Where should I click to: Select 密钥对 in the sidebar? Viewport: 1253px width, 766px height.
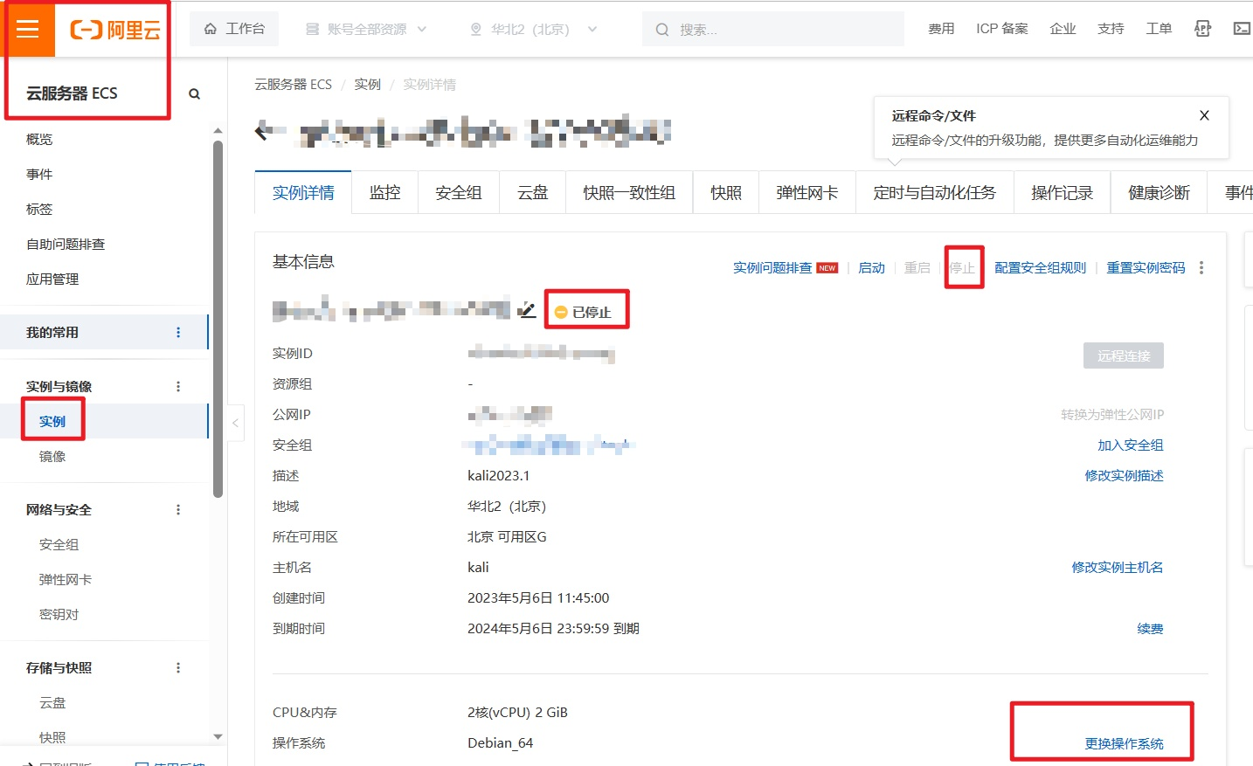pos(59,615)
